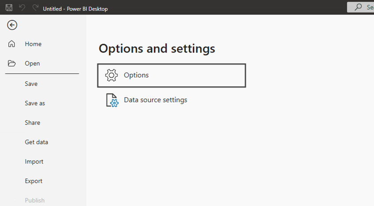Image resolution: width=374 pixels, height=206 pixels.
Task: Click the save disk icon in title bar
Action: click(9, 8)
